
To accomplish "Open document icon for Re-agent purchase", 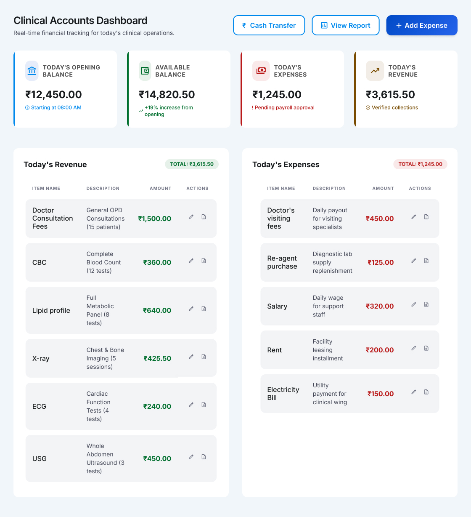I will point(426,261).
